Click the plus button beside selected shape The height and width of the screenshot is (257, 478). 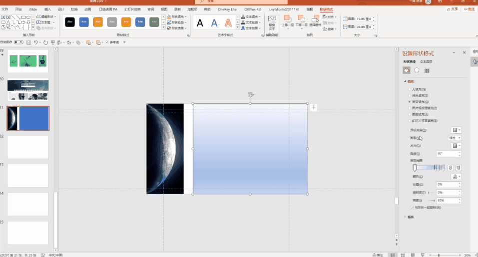click(x=313, y=107)
